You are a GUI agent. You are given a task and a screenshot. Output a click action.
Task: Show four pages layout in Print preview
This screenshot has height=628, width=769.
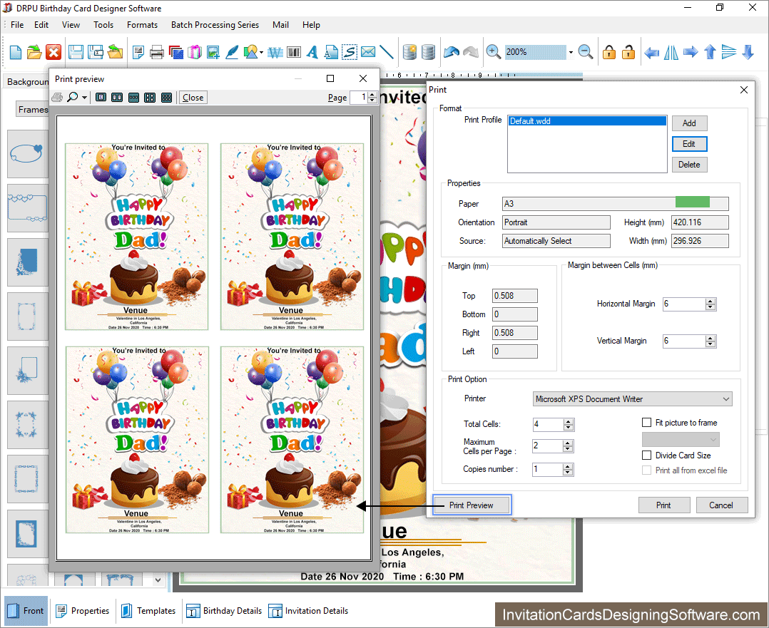coord(150,98)
